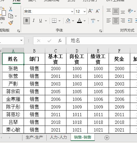
Task: Toggle Bold formatting button
Action: pyautogui.click(x=27, y=21)
